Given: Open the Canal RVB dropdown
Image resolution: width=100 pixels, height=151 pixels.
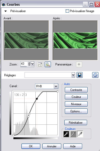Looking at the screenshot, I should (x=56, y=86).
